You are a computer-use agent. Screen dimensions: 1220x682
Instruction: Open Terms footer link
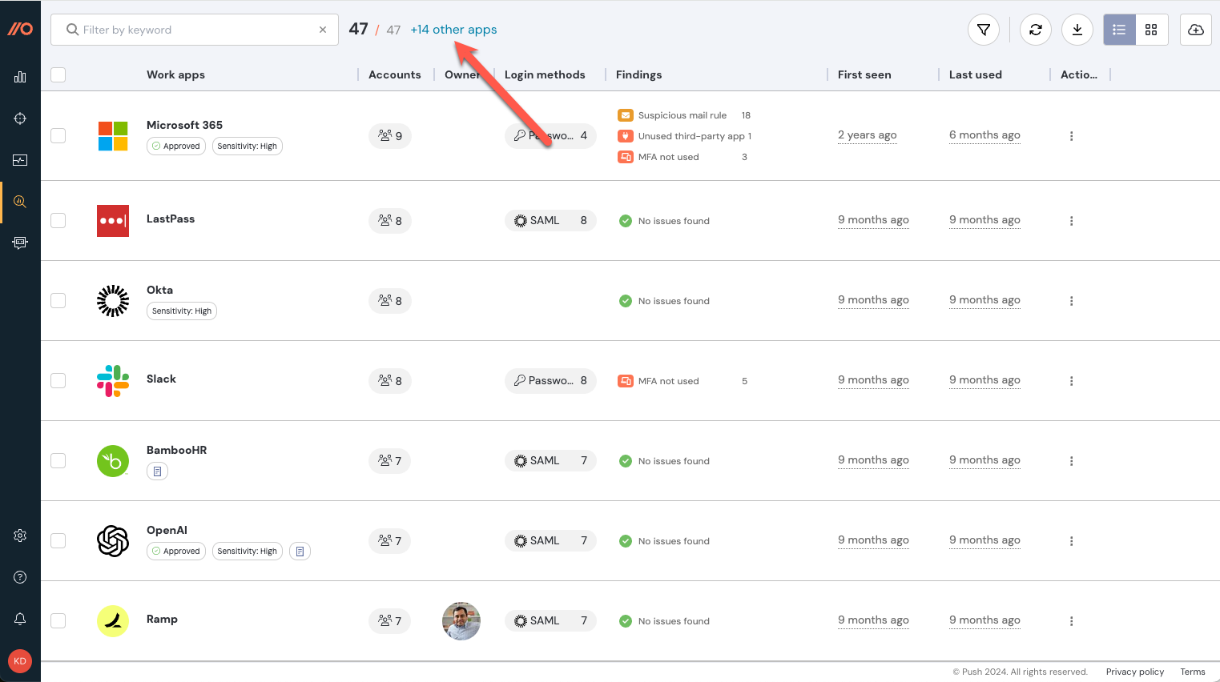pos(1193,672)
